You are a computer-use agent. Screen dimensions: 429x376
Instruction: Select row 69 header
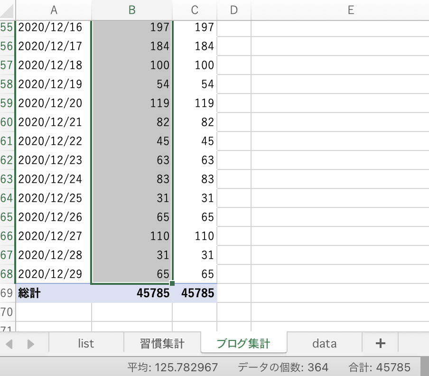pos(7,293)
